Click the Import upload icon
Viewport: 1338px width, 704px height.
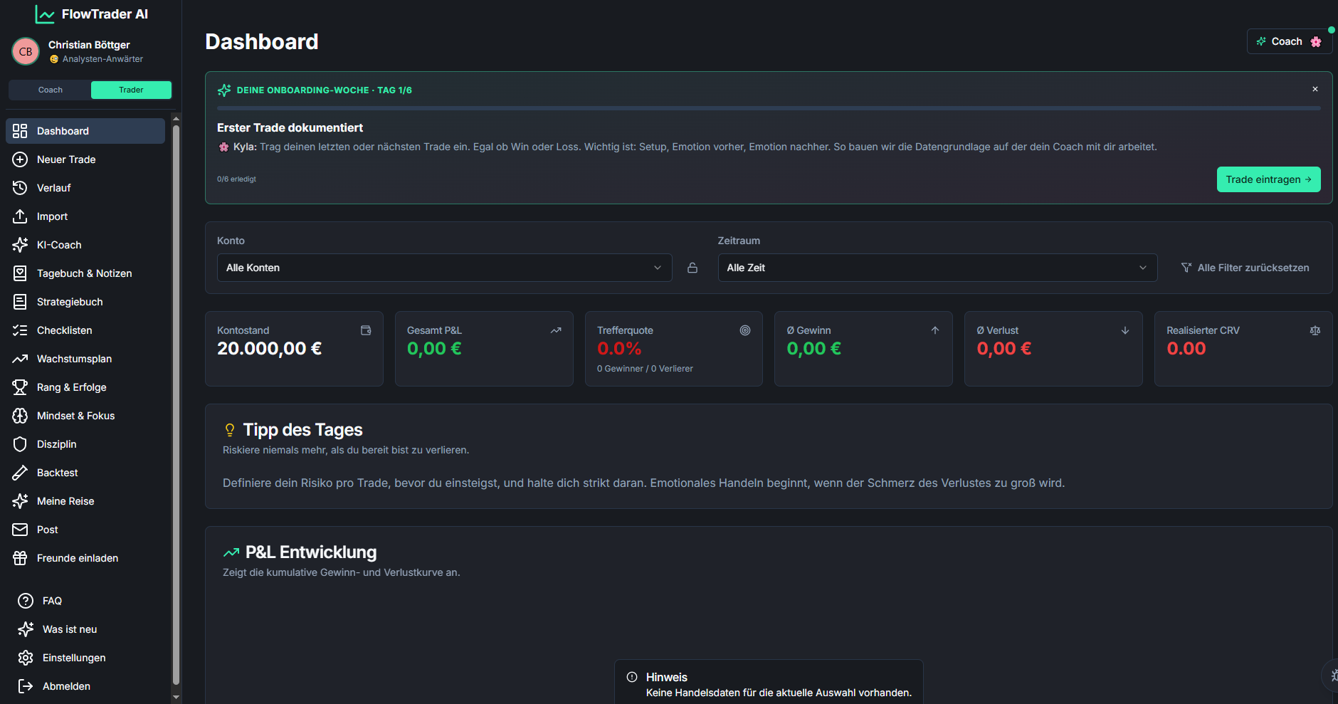20,216
